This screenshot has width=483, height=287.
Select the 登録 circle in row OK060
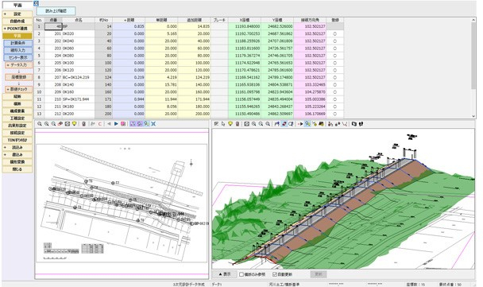click(x=334, y=48)
